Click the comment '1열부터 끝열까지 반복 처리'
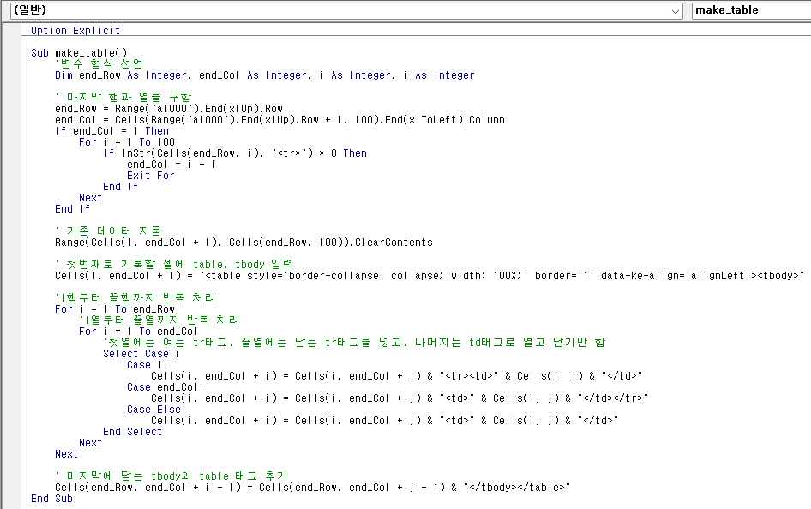This screenshot has width=811, height=509. [x=159, y=320]
